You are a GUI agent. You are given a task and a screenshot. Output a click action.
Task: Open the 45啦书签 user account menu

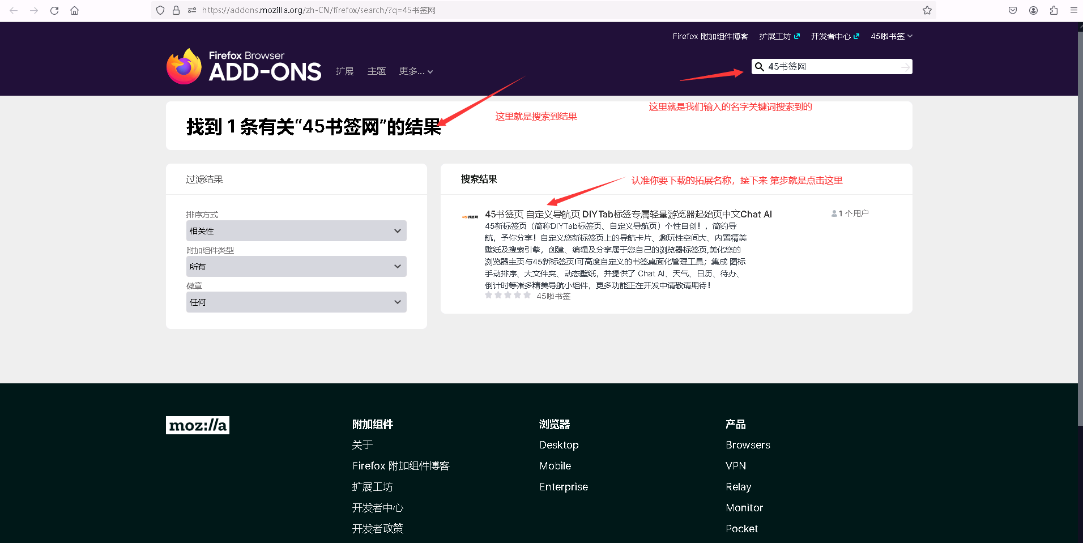tap(891, 36)
